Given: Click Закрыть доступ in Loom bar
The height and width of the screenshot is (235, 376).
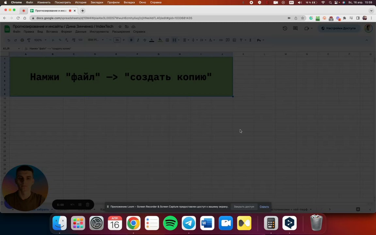Looking at the screenshot, I should pyautogui.click(x=244, y=207).
